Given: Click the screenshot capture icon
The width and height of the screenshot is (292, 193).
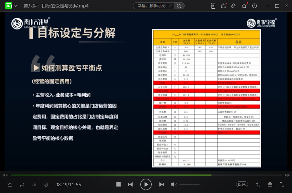Looking at the screenshot, I should click(34, 185).
